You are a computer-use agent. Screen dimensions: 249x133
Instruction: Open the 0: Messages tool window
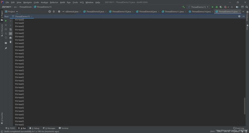point(49,128)
